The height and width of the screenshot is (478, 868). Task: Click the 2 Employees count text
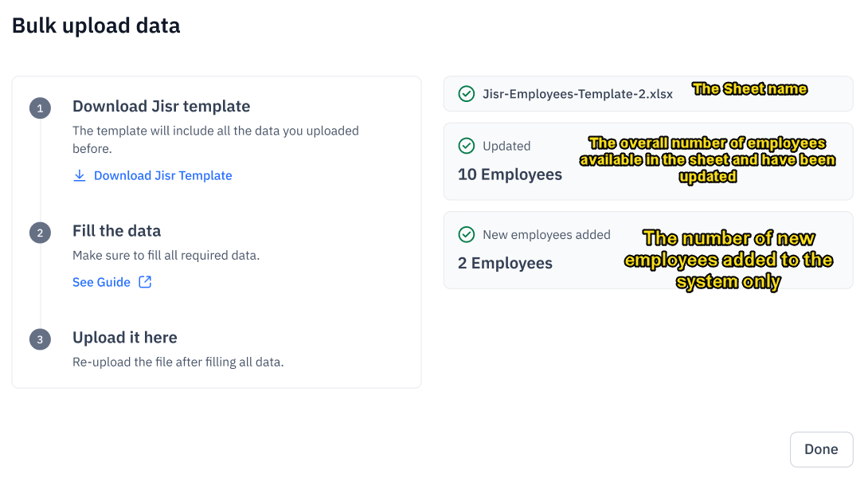click(x=505, y=262)
